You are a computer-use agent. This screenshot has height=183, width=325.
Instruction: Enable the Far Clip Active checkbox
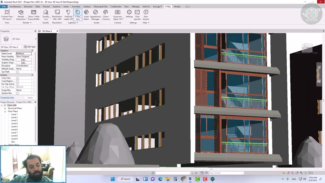[x=18, y=84]
